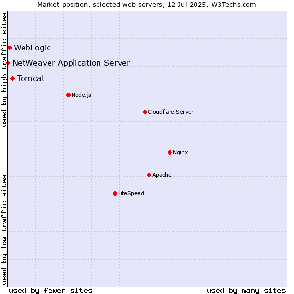Click the 'NetWeaver Application Server' label

pyautogui.click(x=71, y=63)
